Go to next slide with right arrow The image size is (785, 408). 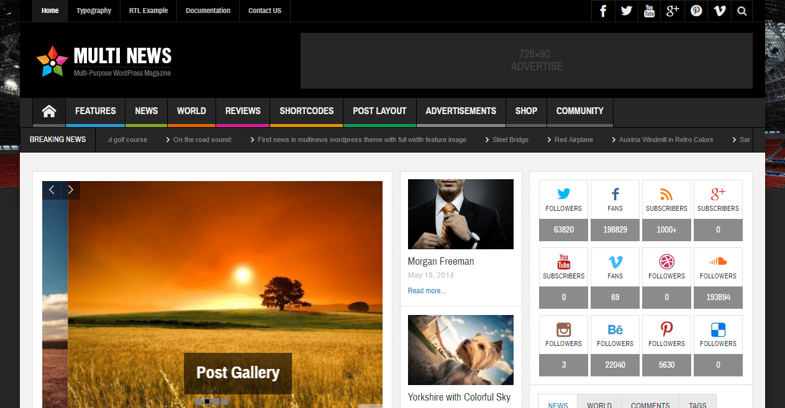pos(71,190)
